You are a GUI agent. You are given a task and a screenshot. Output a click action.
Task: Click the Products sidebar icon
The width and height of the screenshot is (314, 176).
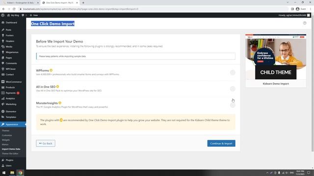click(x=3, y=88)
